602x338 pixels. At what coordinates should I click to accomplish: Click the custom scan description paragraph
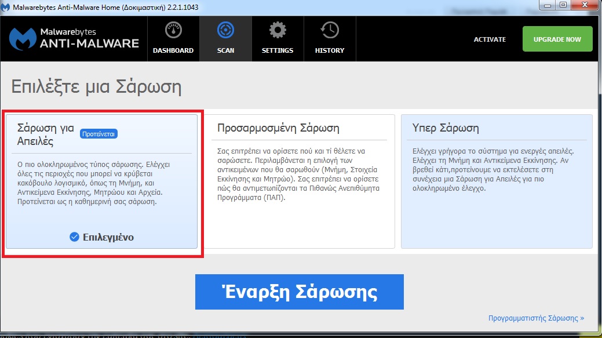click(298, 174)
